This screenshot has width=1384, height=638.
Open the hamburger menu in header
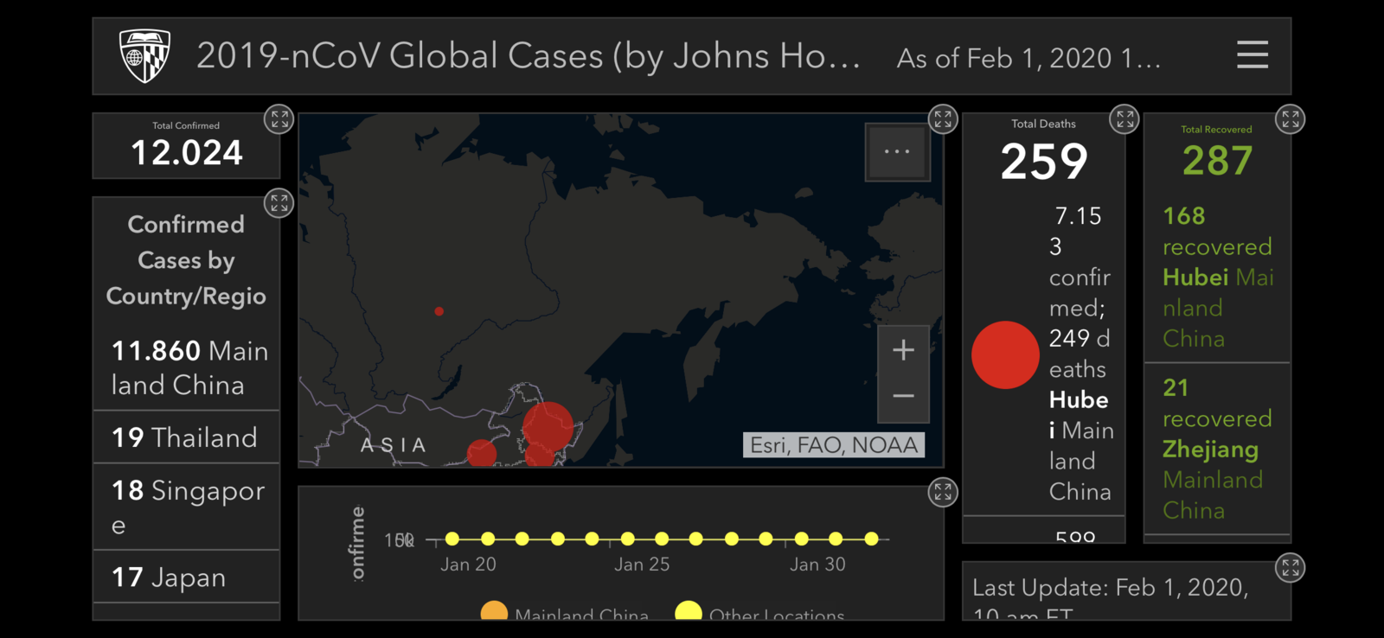click(1253, 55)
